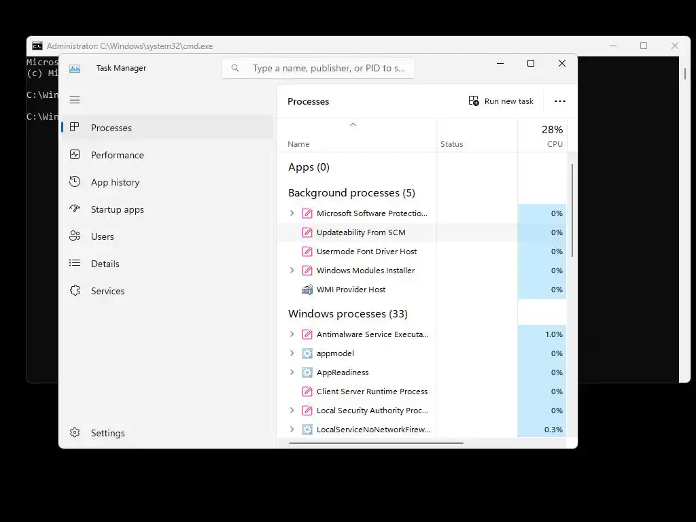Click the vertical scrollbar of process list
696x522 pixels.
coord(572,210)
